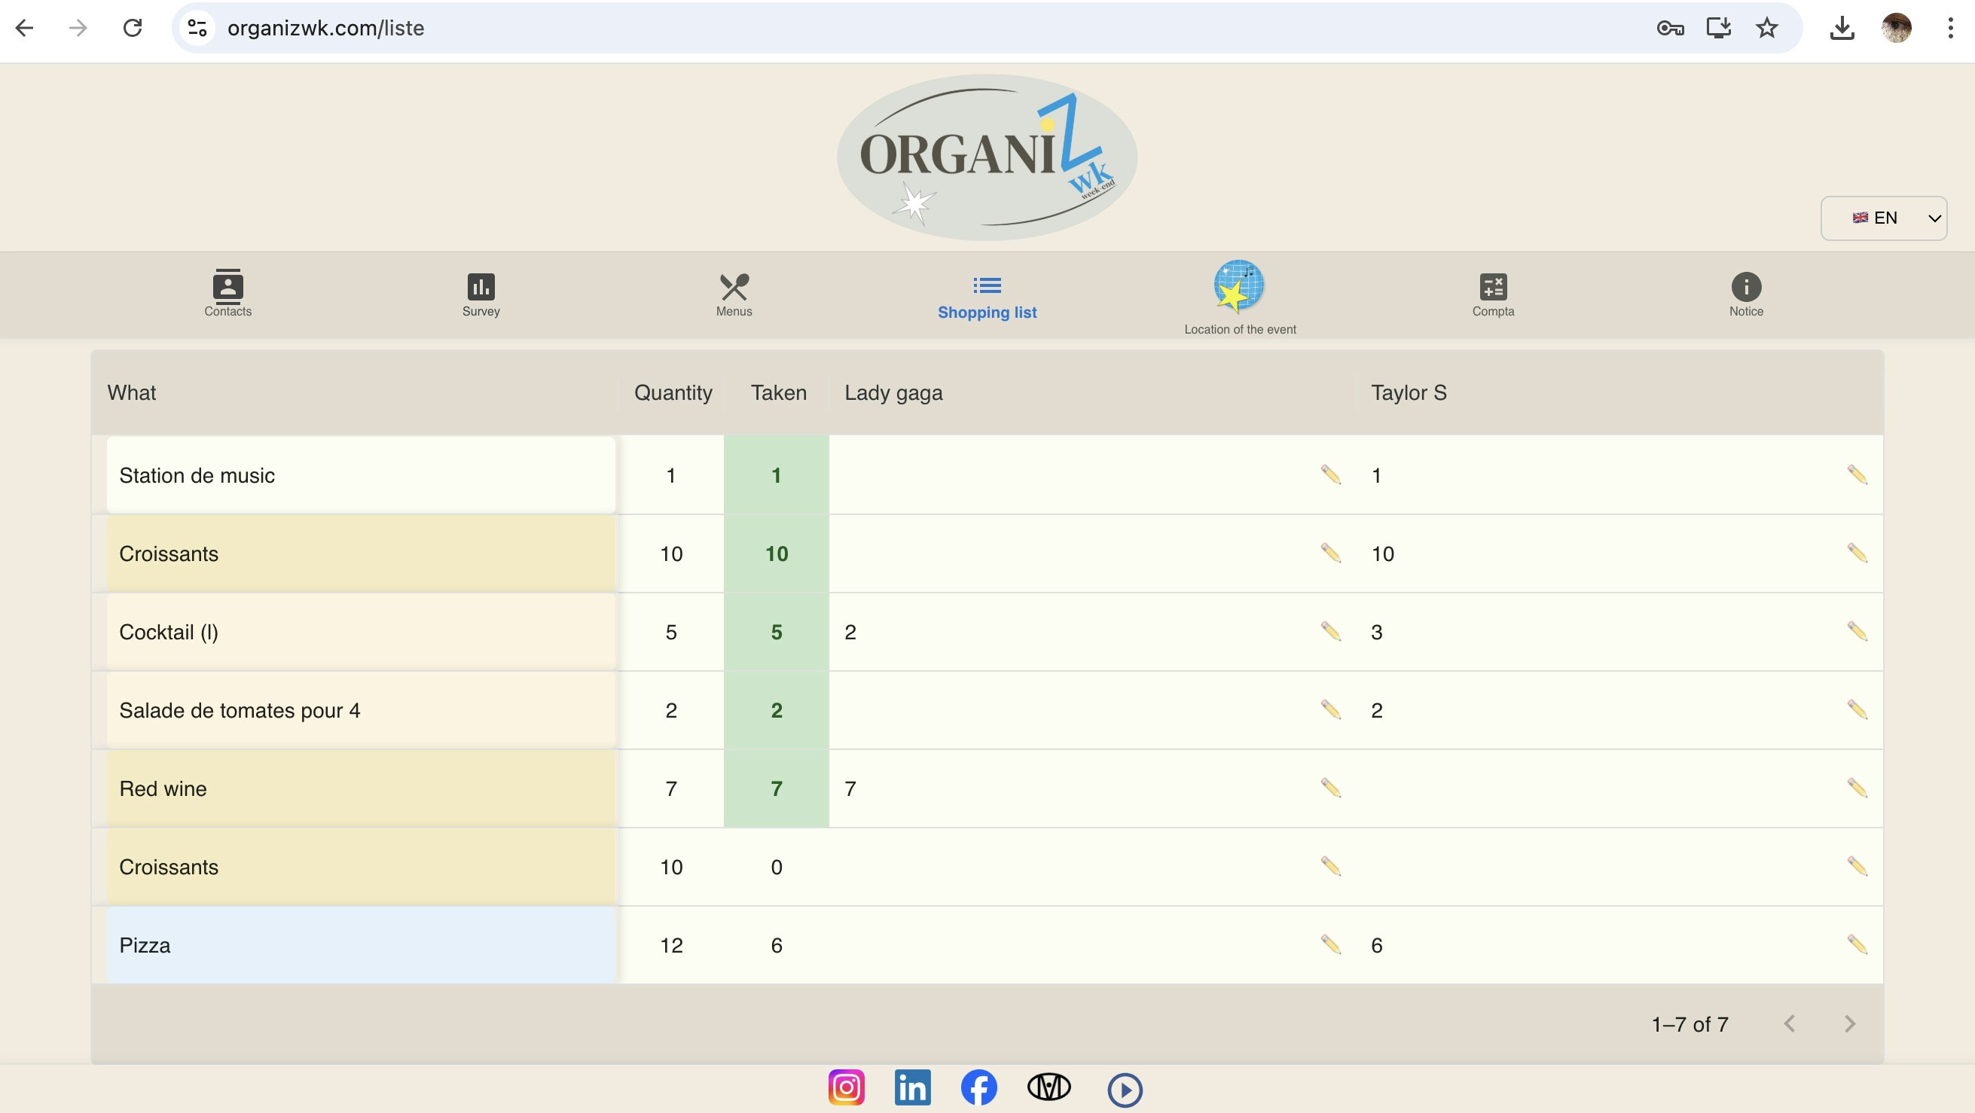Open the LinkedIn profile link
This screenshot has width=1975, height=1113.
click(x=912, y=1087)
